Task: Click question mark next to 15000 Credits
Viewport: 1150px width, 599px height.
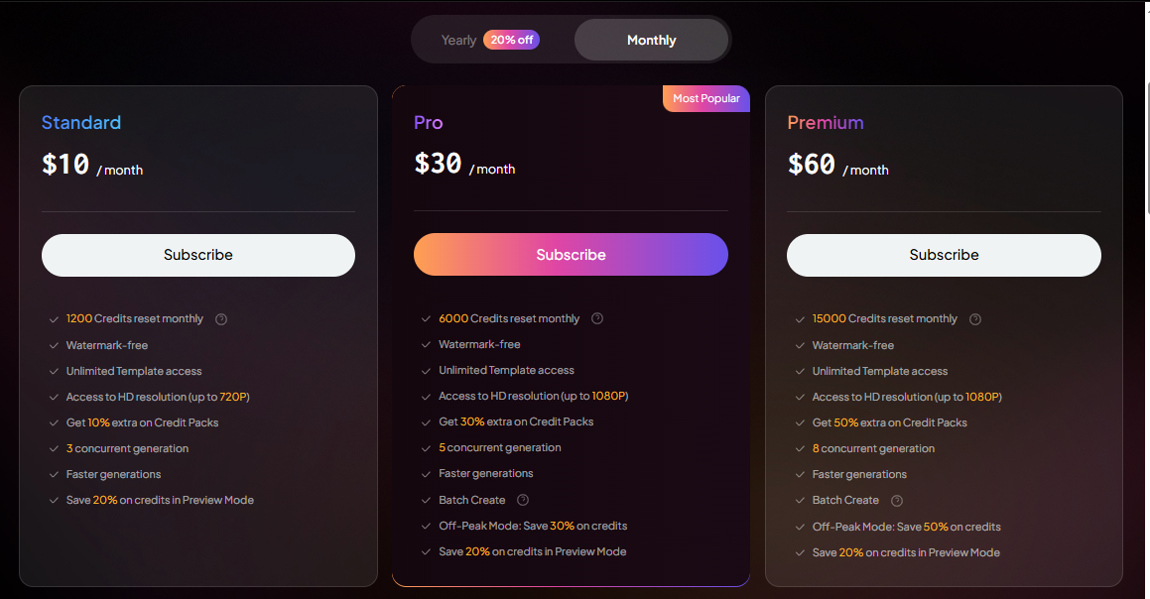Action: [x=975, y=319]
